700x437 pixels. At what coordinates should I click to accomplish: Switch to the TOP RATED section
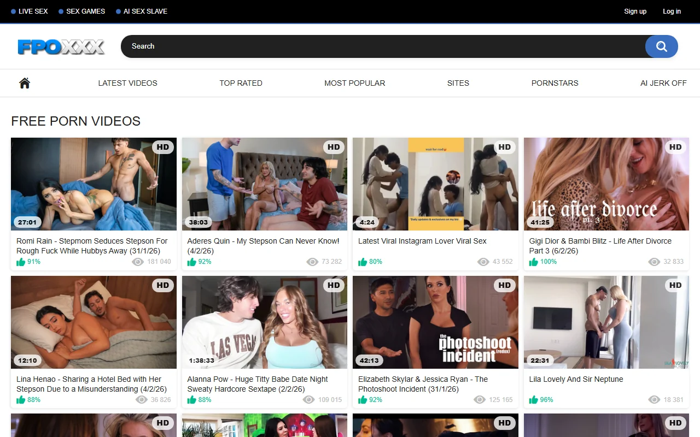click(241, 82)
